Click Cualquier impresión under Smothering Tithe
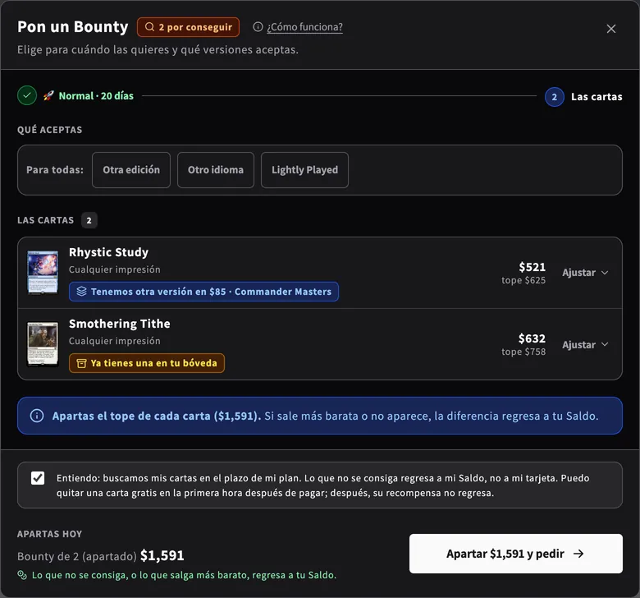Image resolution: width=640 pixels, height=598 pixels. click(x=115, y=341)
